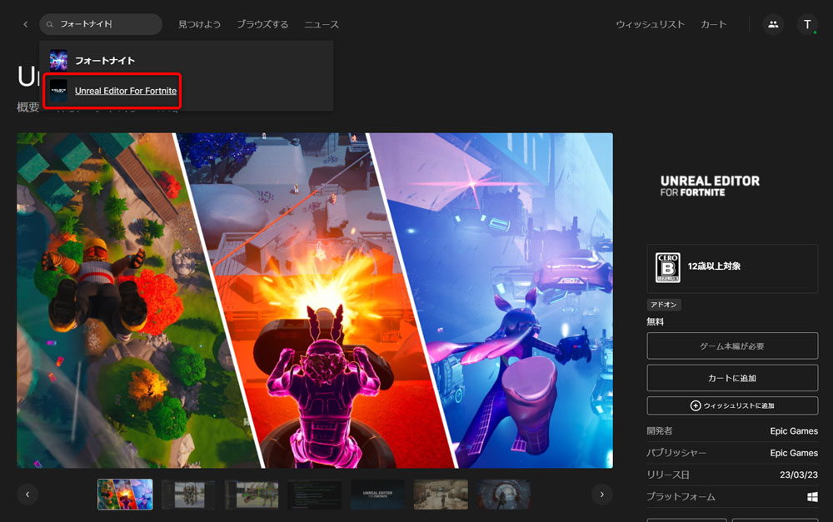Click the 無料 price text
The width and height of the screenshot is (833, 522).
click(655, 321)
